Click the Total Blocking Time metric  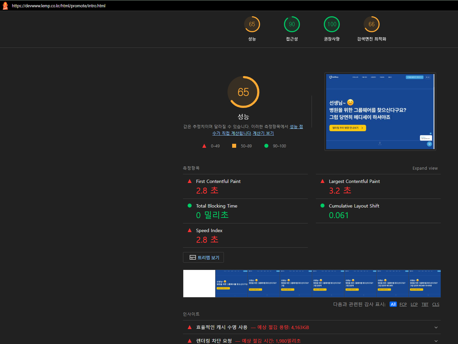click(245, 211)
